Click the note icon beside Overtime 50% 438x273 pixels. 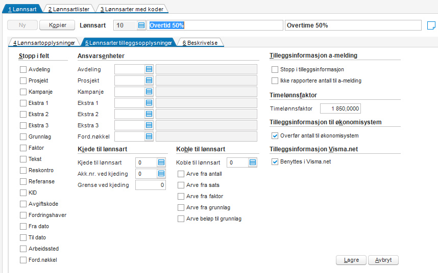(x=431, y=25)
